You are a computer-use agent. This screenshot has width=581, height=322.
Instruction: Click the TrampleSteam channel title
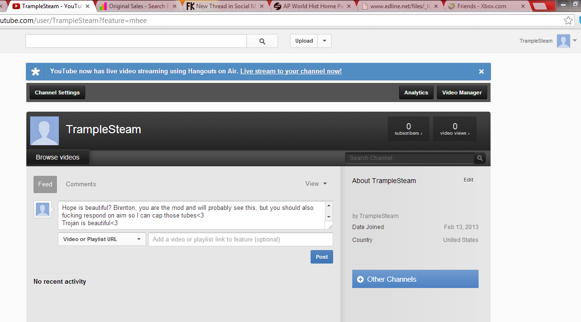click(103, 129)
